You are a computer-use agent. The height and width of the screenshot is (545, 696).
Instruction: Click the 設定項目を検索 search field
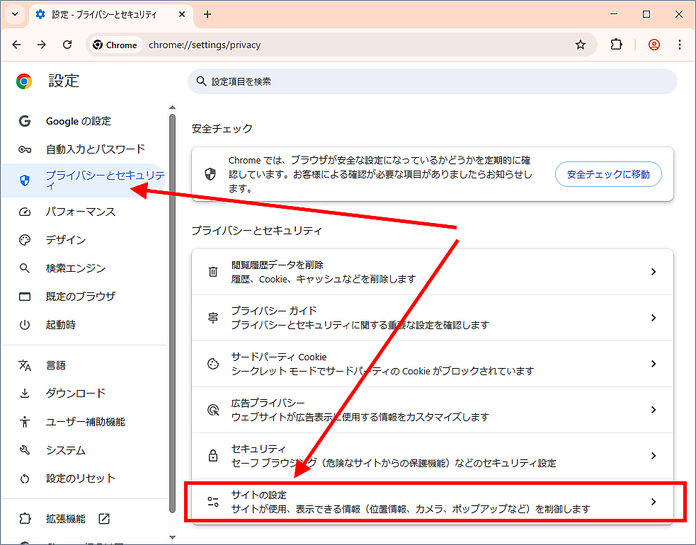click(432, 81)
